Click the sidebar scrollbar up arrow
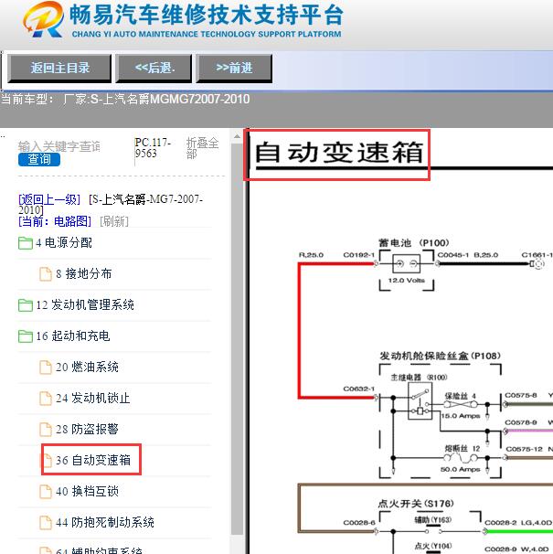This screenshot has height=554, width=553. tap(237, 136)
